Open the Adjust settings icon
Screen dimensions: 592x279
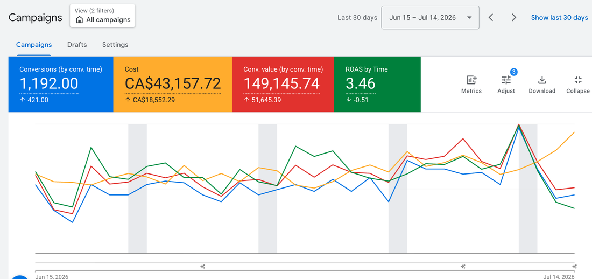(x=506, y=85)
